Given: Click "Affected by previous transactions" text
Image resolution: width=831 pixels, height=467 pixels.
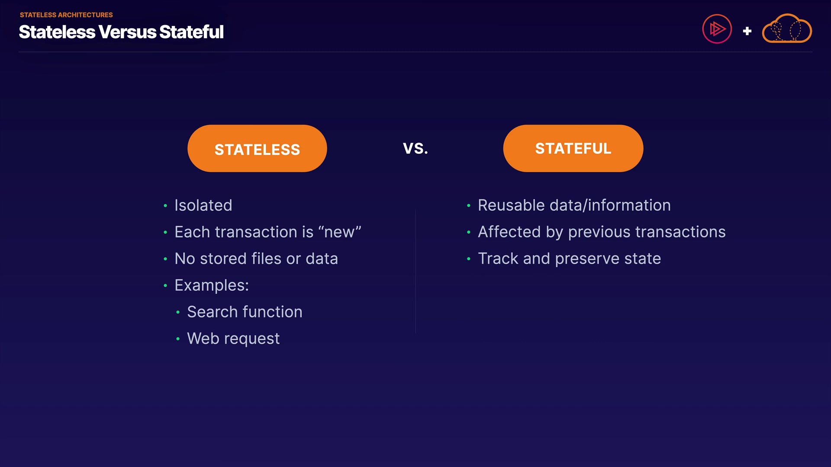Looking at the screenshot, I should (x=602, y=232).
